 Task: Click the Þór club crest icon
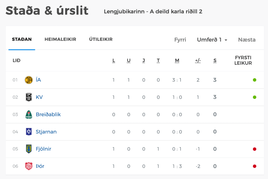click(29, 166)
